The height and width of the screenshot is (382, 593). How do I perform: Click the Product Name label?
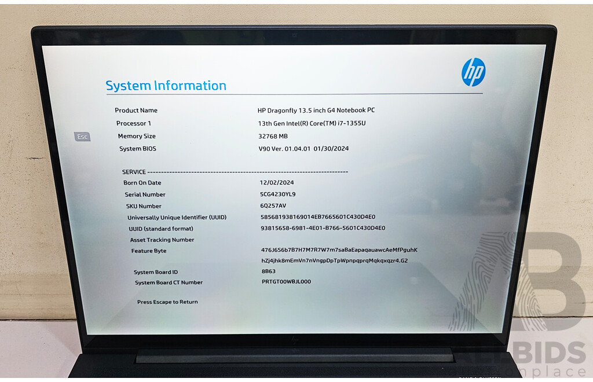point(136,110)
